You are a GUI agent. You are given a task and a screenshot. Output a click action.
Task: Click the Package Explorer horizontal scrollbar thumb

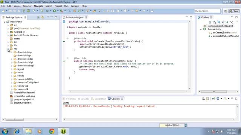(15, 119)
